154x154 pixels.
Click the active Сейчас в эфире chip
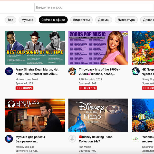pyautogui.click(x=53, y=20)
